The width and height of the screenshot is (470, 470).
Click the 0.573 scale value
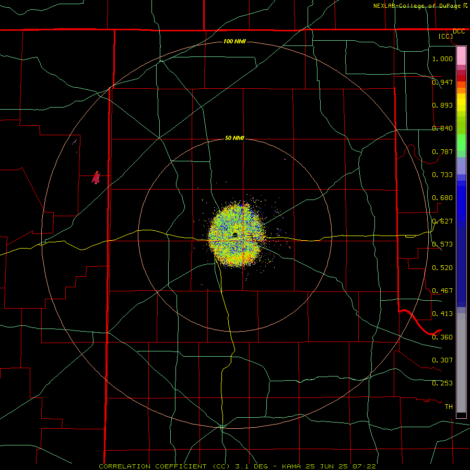pos(442,244)
